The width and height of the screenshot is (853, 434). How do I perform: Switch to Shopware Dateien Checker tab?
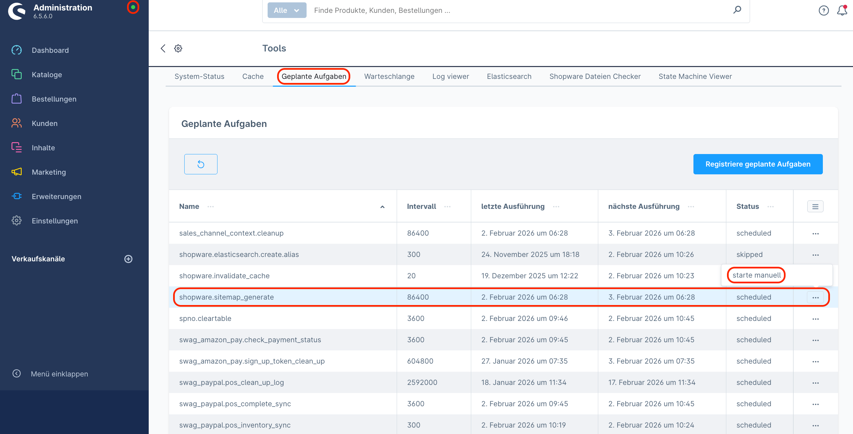(x=595, y=77)
